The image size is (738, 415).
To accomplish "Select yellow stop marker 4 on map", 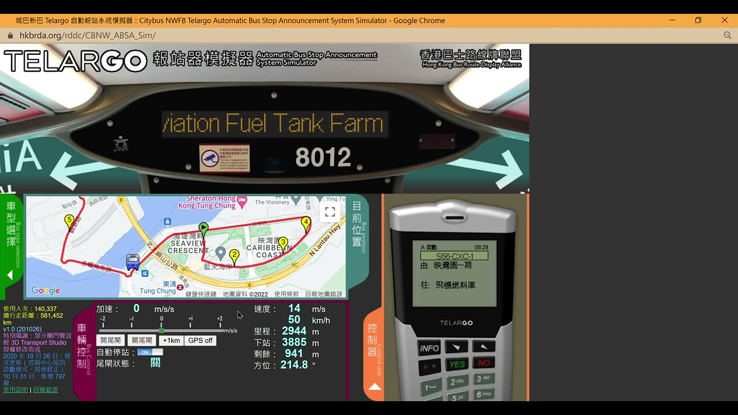I will [x=306, y=225].
